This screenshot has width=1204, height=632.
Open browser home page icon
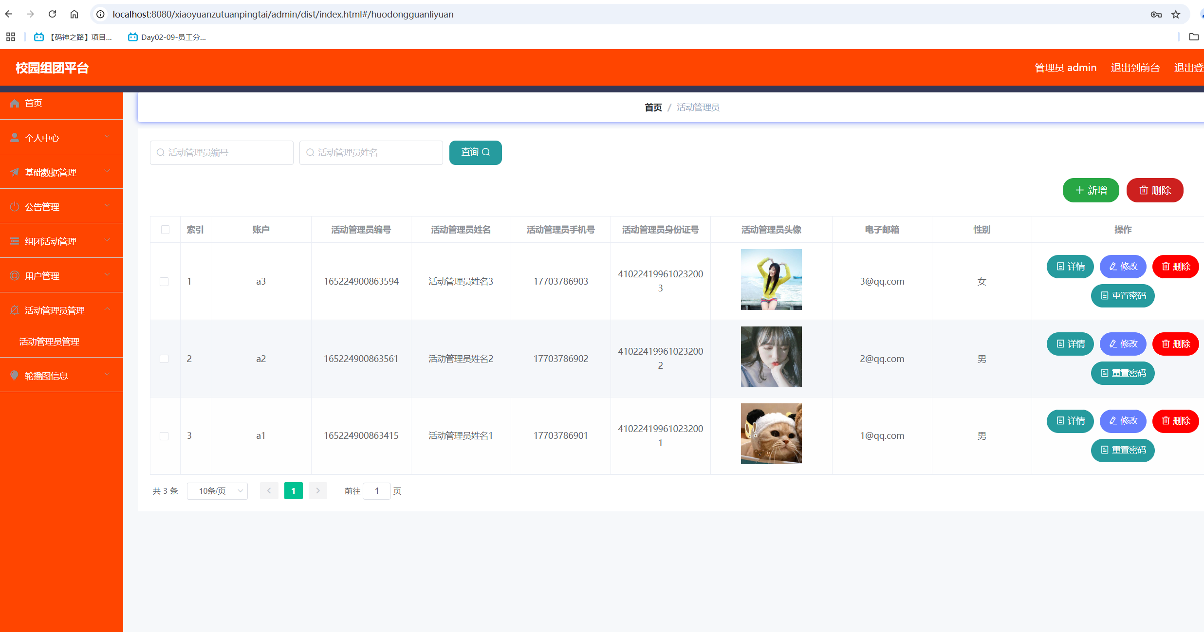[74, 14]
